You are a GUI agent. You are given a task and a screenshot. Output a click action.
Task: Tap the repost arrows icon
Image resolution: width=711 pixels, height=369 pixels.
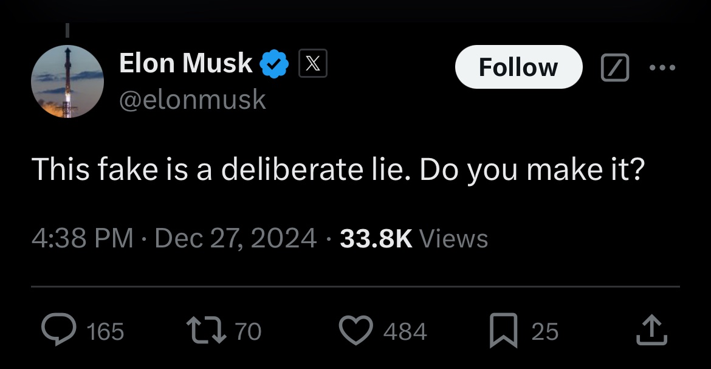[x=207, y=331]
